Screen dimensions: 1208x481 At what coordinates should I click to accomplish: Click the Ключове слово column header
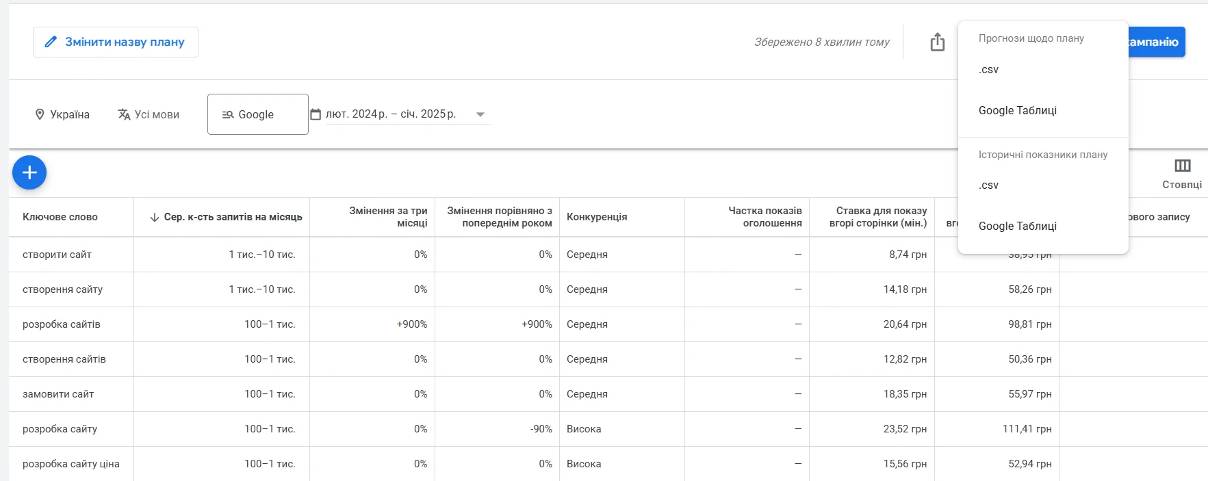[x=61, y=217]
